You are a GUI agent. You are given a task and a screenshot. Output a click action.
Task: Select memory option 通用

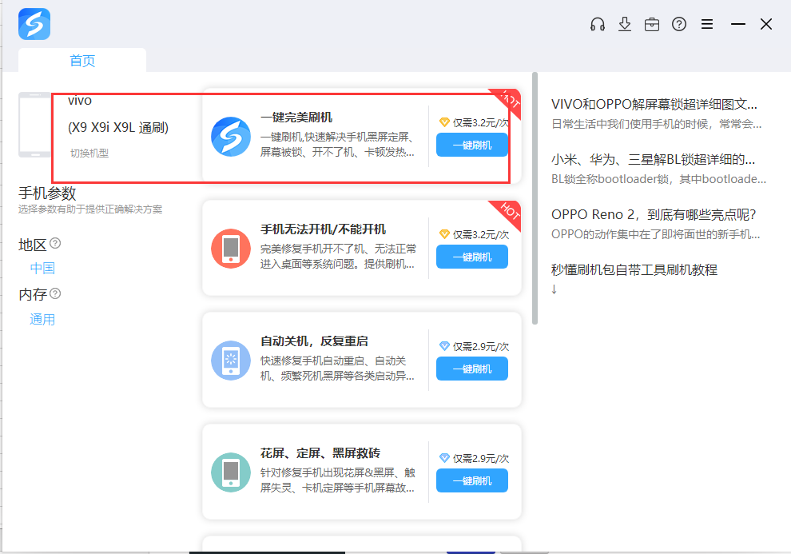pos(42,320)
